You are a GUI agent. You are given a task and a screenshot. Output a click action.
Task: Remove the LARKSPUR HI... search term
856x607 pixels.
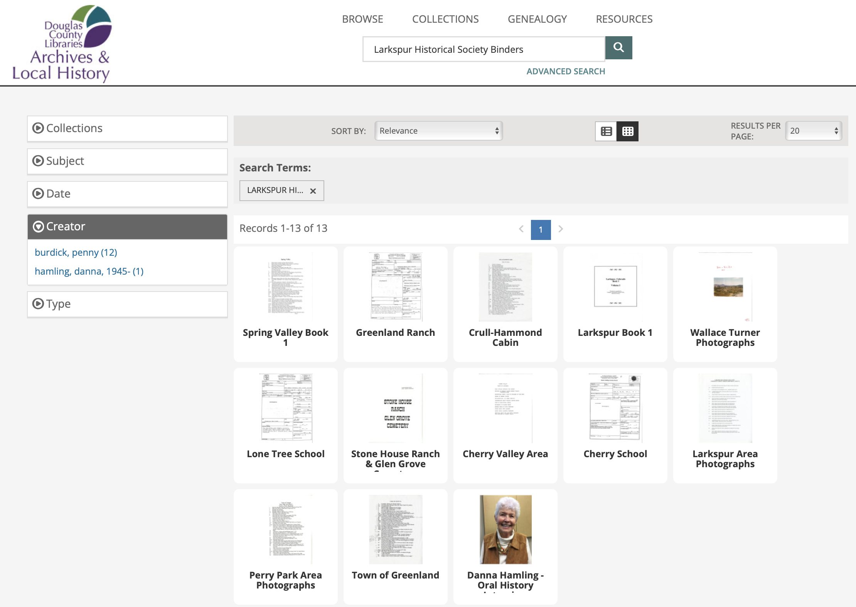[313, 191]
